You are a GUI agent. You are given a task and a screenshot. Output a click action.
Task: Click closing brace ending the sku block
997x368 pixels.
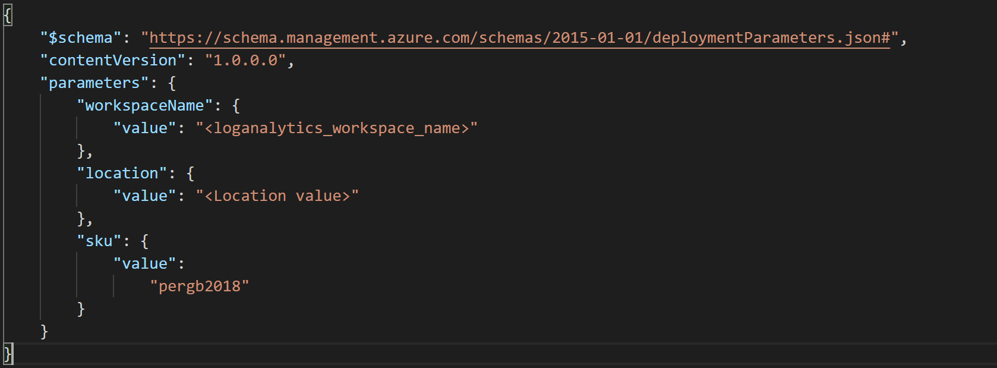pyautogui.click(x=81, y=309)
